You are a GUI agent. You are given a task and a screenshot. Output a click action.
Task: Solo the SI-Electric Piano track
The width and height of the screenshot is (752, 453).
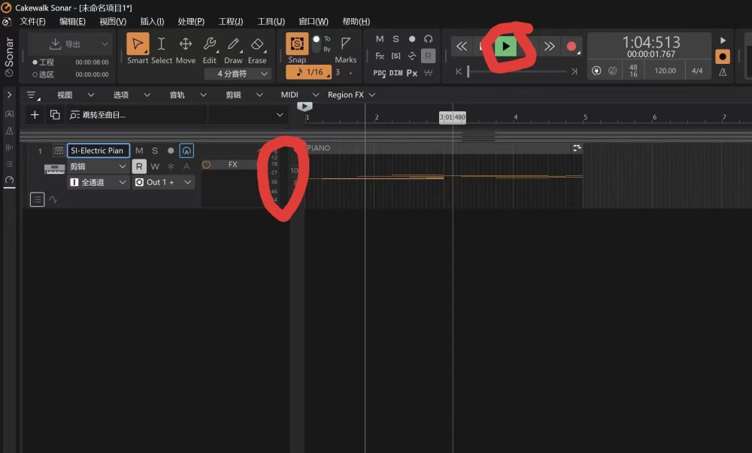tap(155, 150)
